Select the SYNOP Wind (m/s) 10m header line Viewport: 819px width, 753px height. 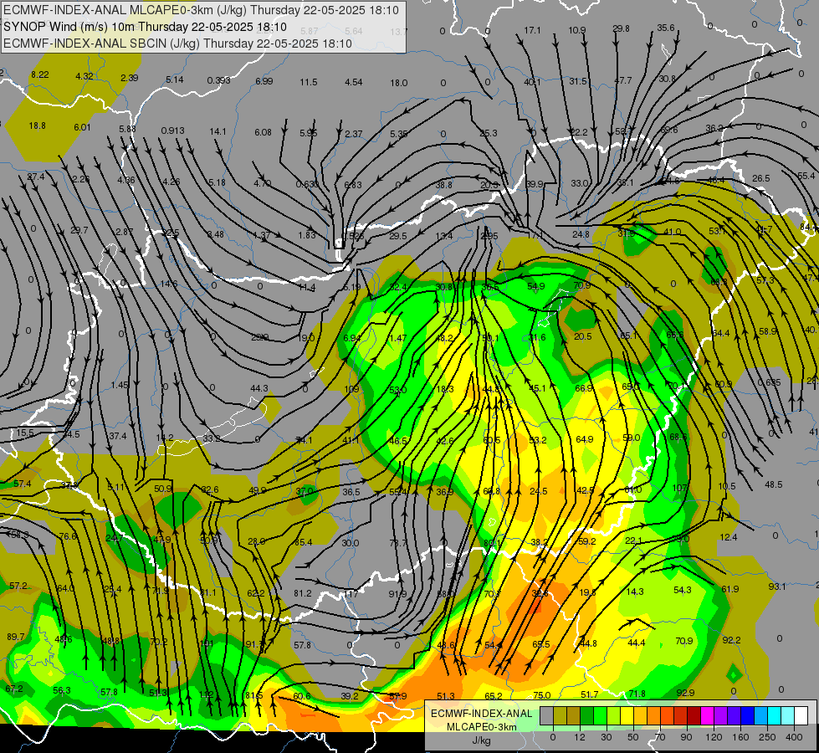click(145, 27)
